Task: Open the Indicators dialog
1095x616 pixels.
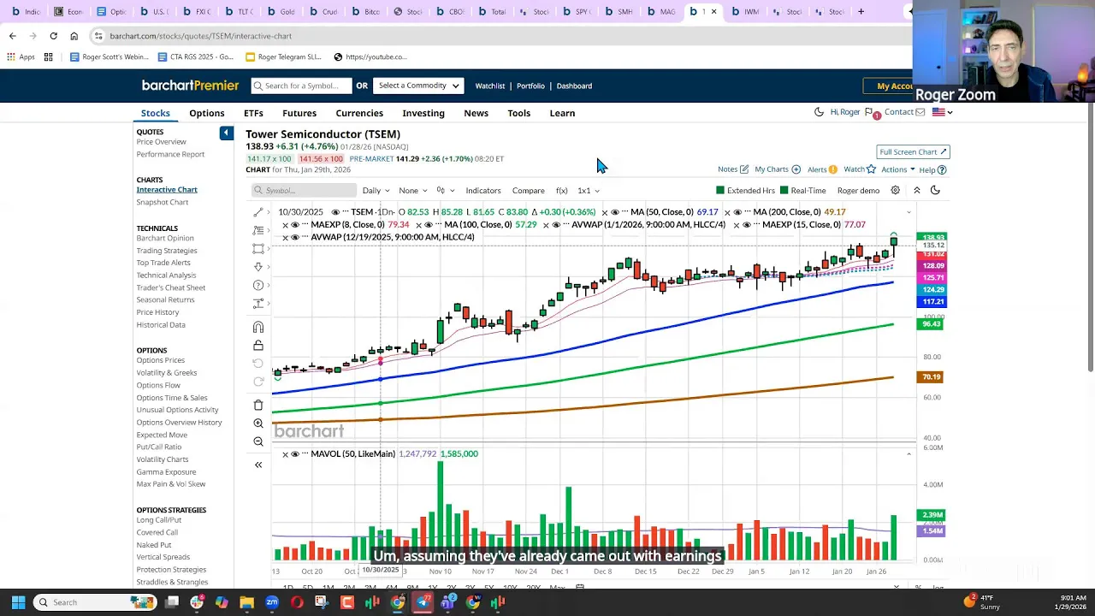Action: click(x=483, y=191)
